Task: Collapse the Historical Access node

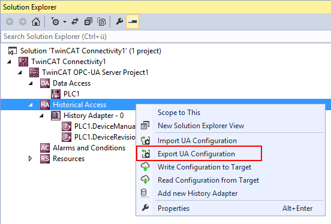Action: [31, 105]
